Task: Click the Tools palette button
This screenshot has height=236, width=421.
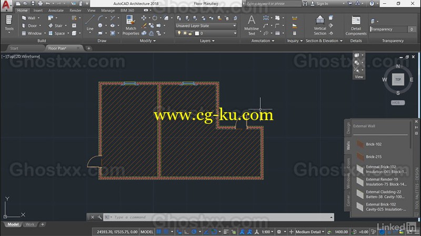Action: tap(9, 24)
